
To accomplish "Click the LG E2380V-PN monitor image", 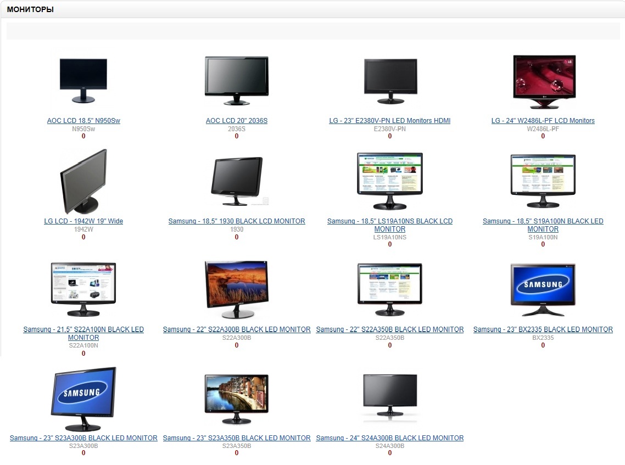I will 390,81.
